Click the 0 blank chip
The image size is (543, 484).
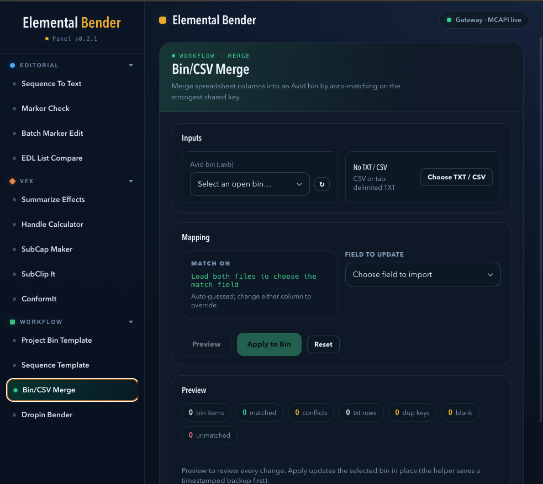pyautogui.click(x=460, y=413)
